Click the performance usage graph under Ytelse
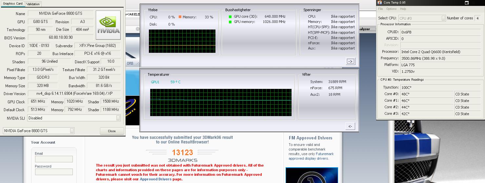The width and height of the screenshot is (485, 183). pos(182,41)
